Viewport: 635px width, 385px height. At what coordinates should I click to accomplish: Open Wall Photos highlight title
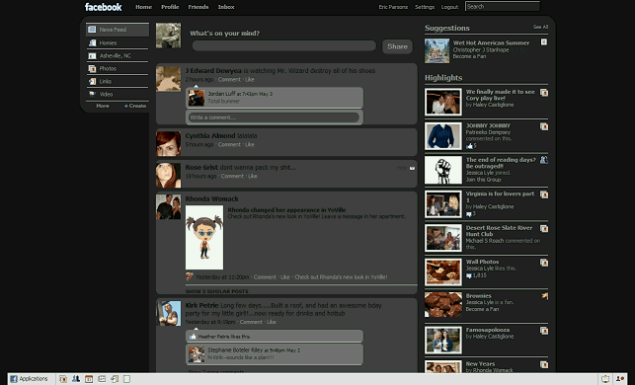coord(482,262)
